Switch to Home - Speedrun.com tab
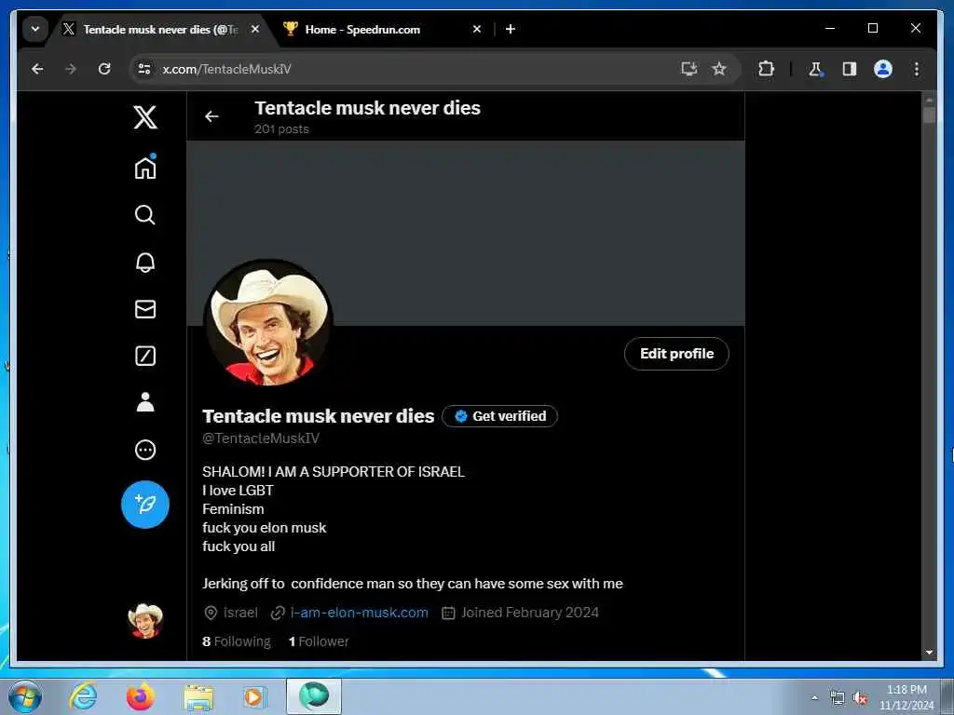 (x=382, y=29)
